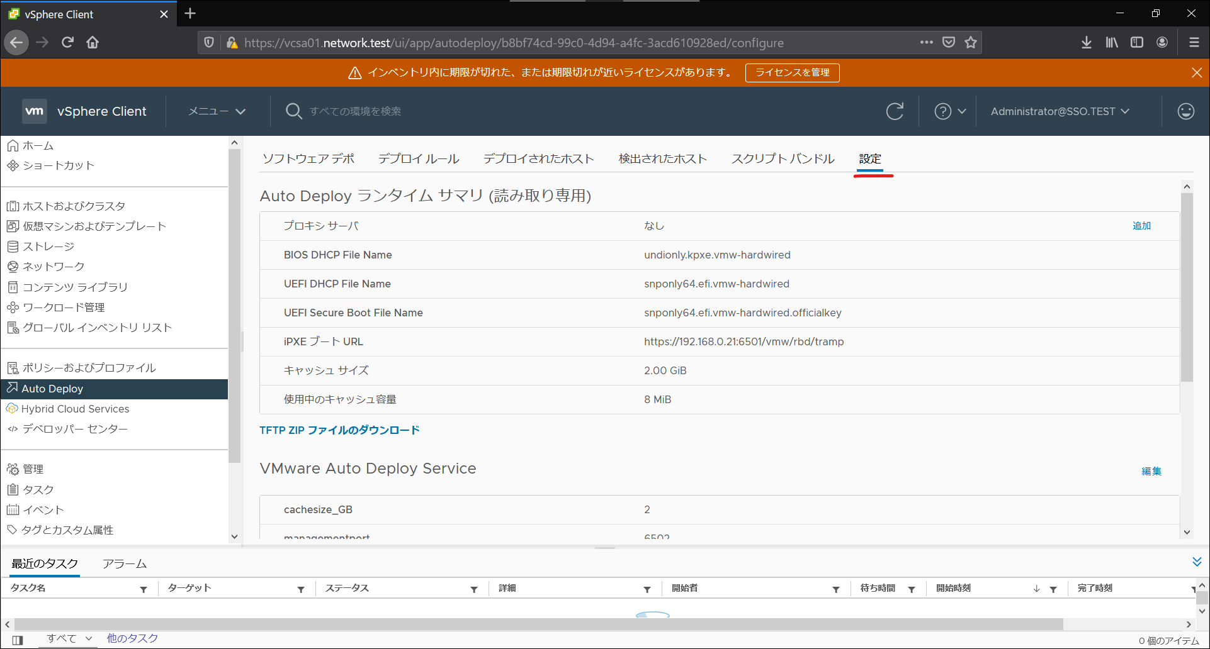Open Hybrid Cloud Services in the sidebar

[x=67, y=409]
